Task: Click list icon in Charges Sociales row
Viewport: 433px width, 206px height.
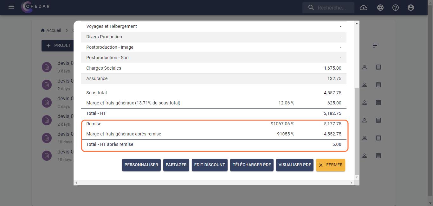Action: point(378,67)
